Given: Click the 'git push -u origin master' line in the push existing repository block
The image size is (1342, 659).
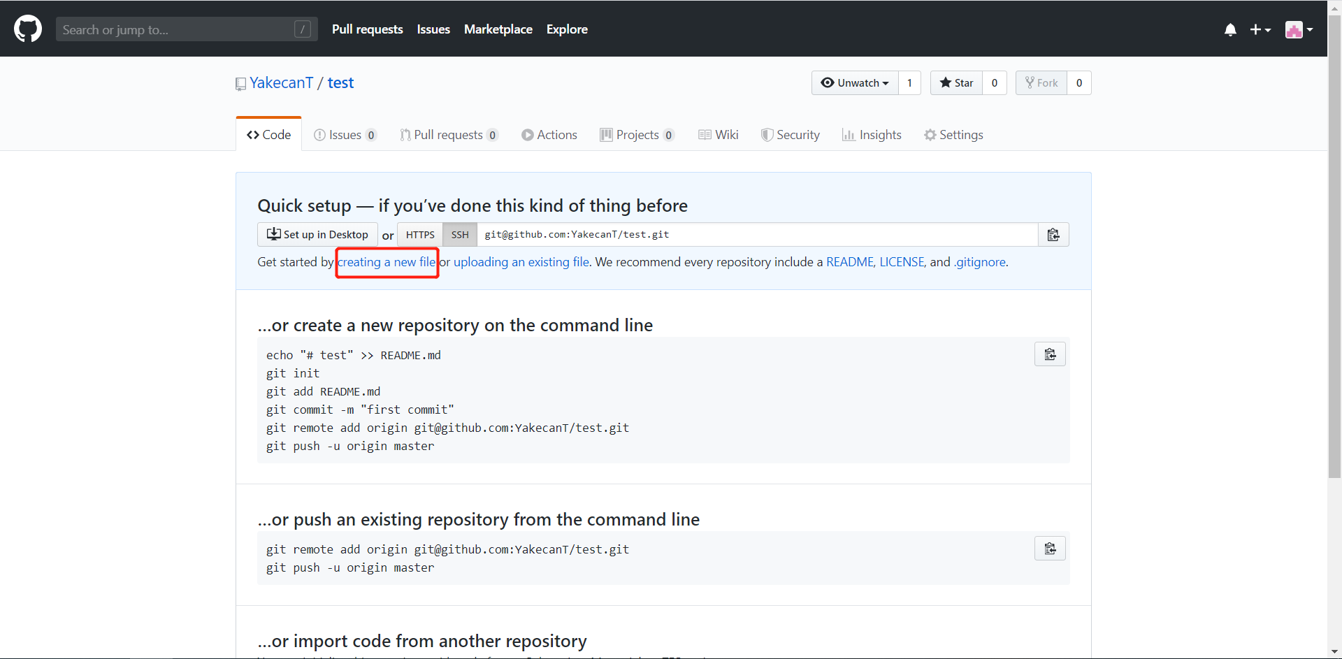Looking at the screenshot, I should point(350,567).
